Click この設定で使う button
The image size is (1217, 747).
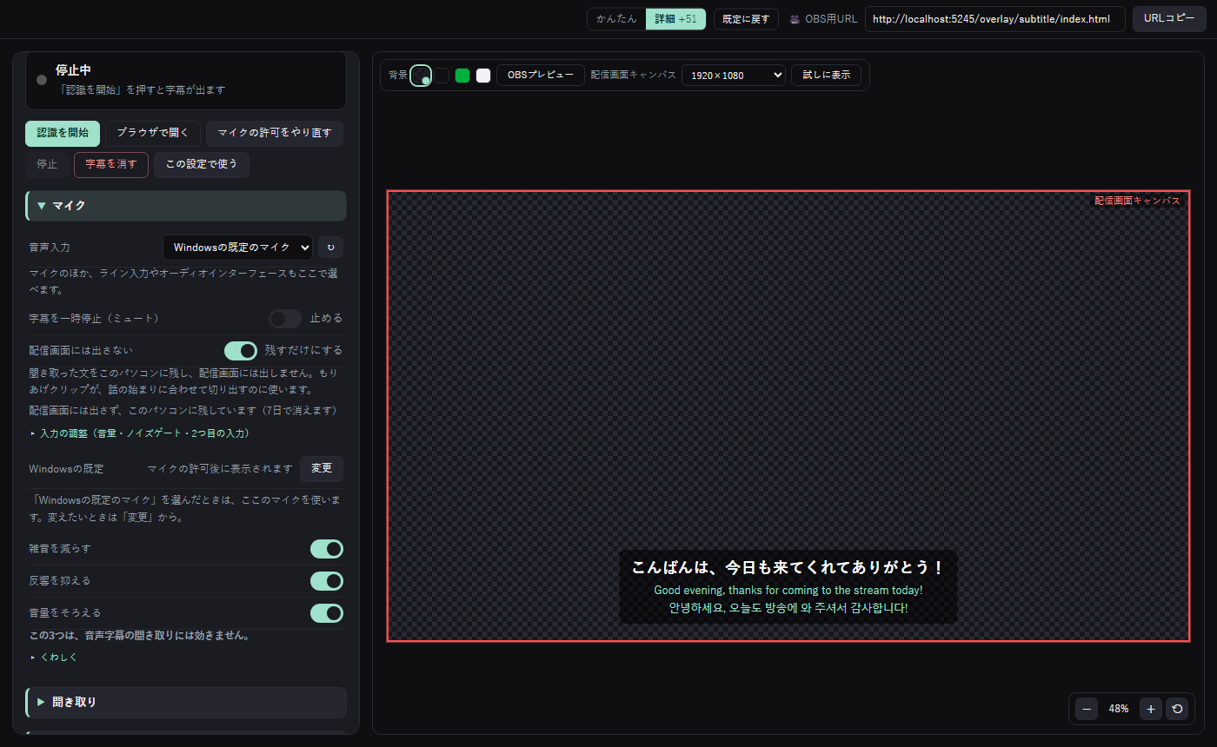coord(202,164)
